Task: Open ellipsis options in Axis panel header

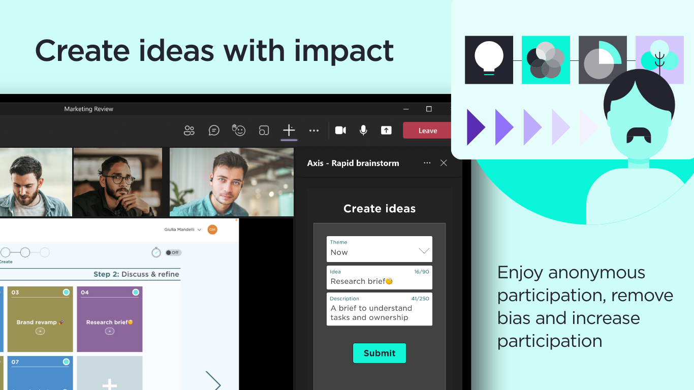Action: click(427, 163)
